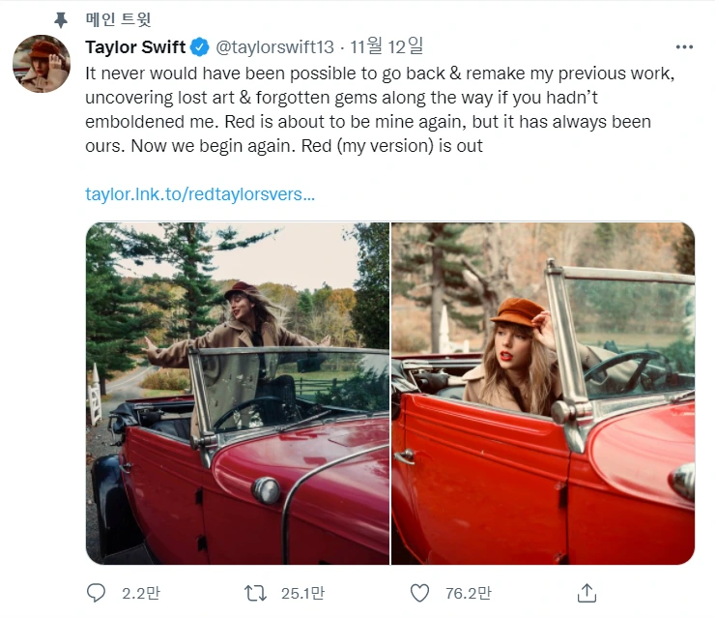Click the 25.1만 retweet count
This screenshot has height=618, width=716.
point(301,593)
